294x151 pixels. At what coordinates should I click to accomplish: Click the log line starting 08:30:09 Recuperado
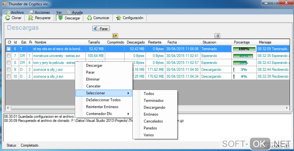point(94,121)
